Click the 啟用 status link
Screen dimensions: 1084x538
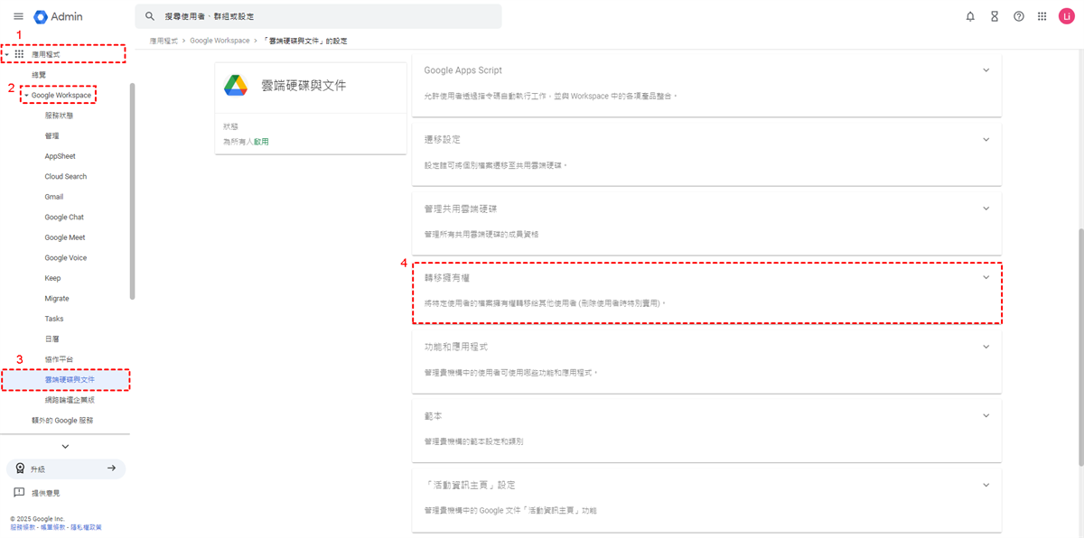[x=261, y=142]
